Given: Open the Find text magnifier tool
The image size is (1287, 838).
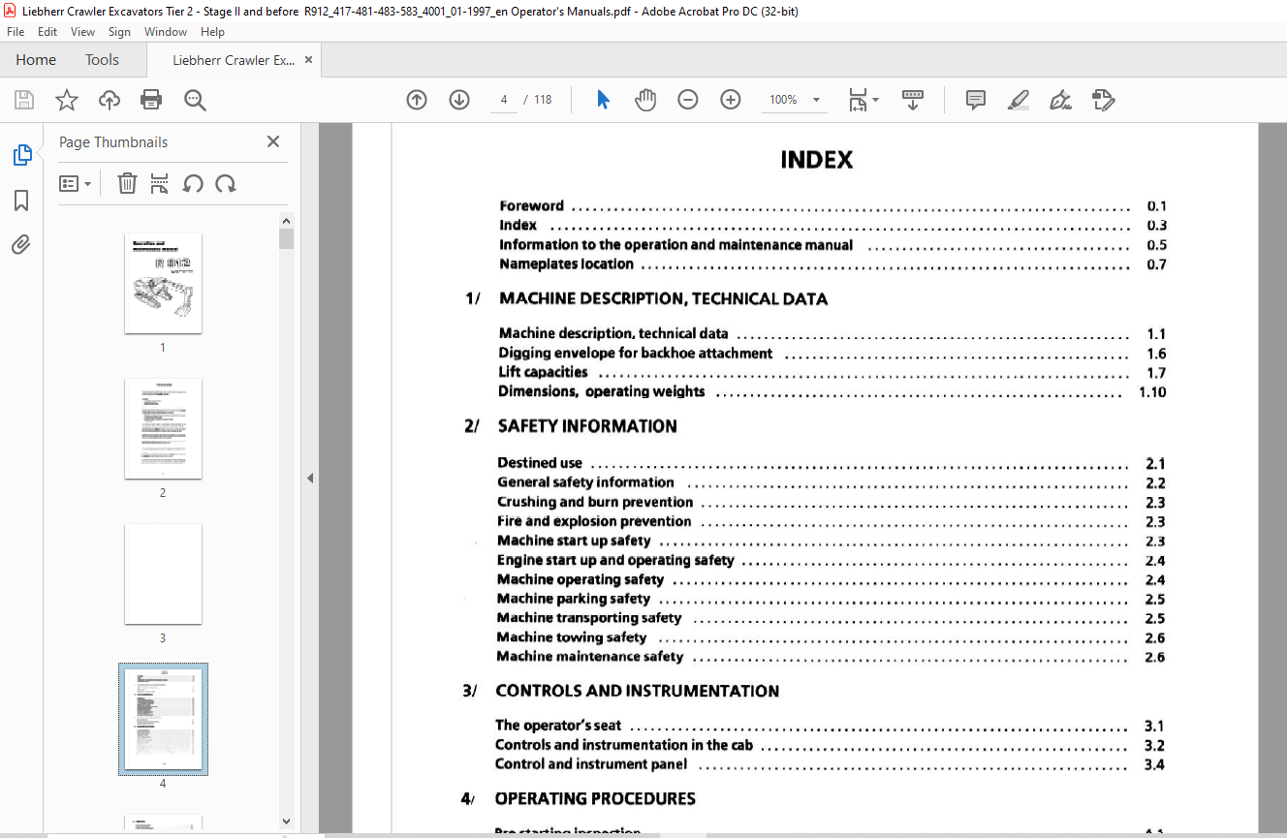Looking at the screenshot, I should (x=195, y=100).
